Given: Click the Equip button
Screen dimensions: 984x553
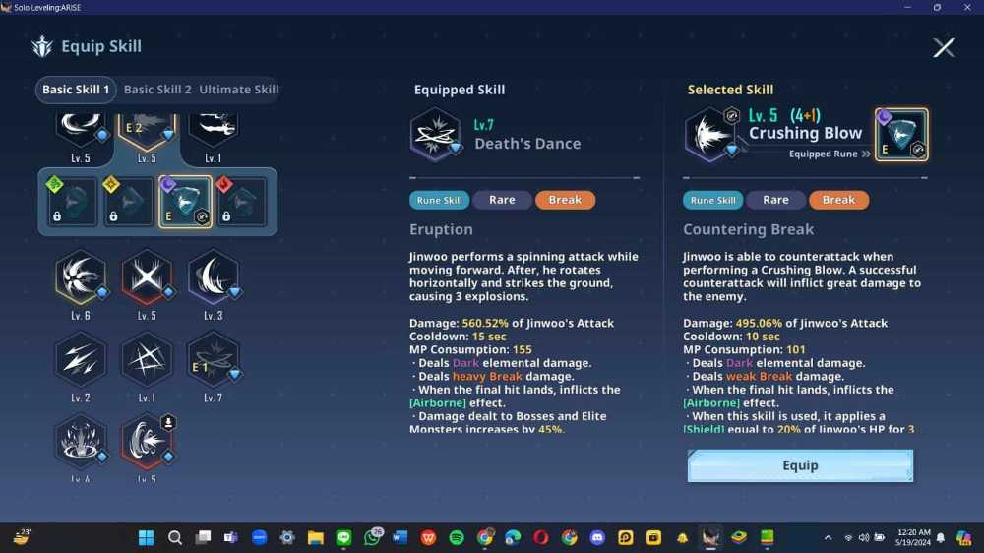Looking at the screenshot, I should pos(800,465).
